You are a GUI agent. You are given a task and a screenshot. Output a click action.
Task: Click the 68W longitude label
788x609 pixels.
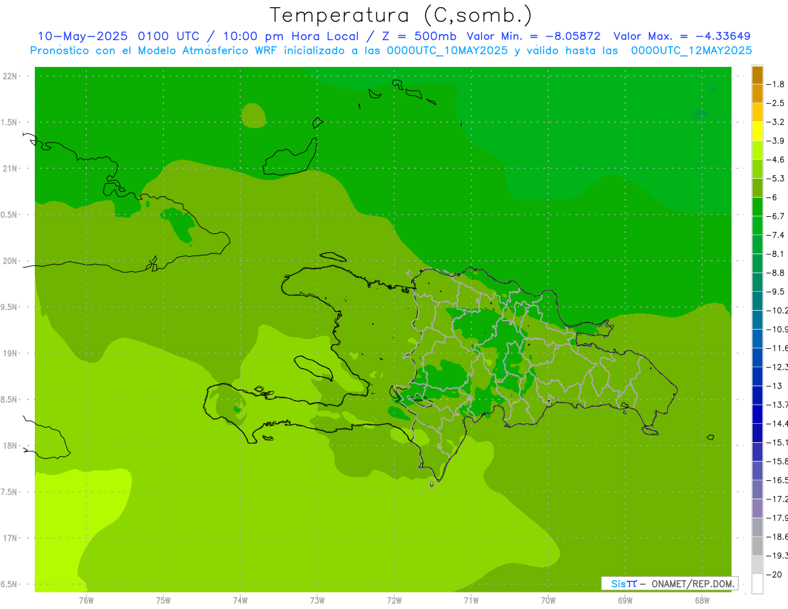point(702,600)
